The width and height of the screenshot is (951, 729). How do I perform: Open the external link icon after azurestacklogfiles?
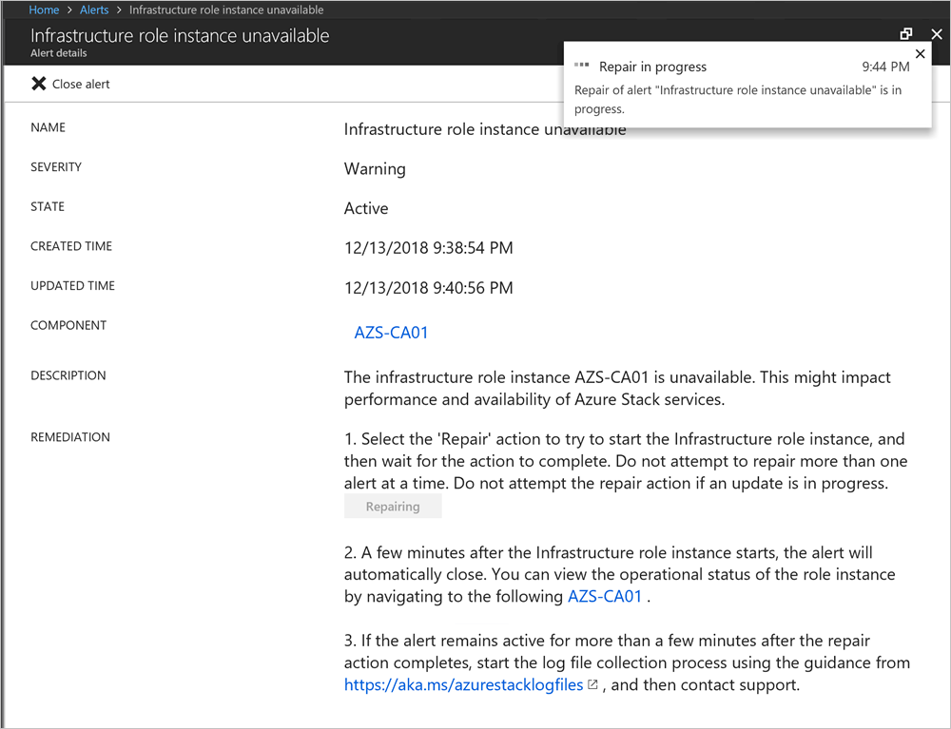(592, 684)
